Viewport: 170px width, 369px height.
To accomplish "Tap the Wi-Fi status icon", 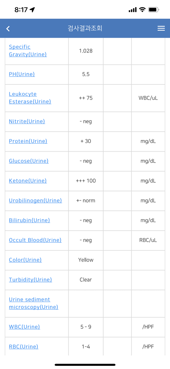I will (142, 10).
